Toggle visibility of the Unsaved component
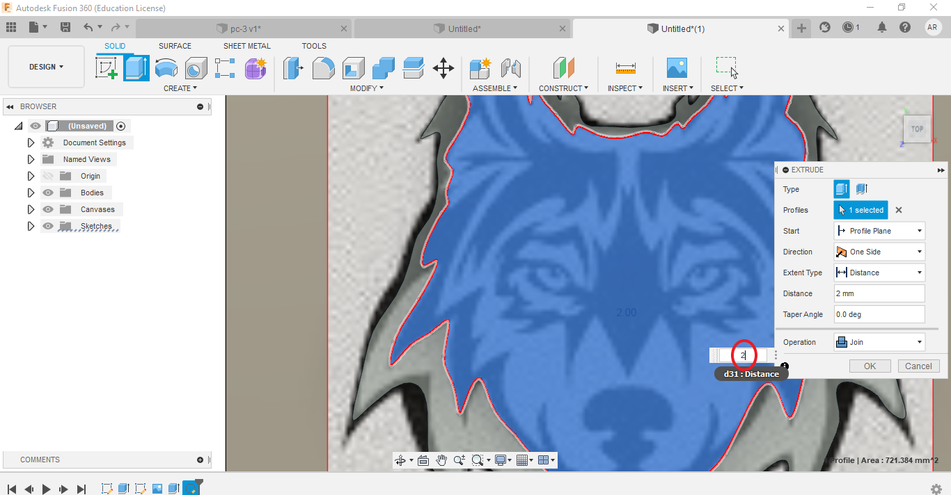 coord(36,126)
